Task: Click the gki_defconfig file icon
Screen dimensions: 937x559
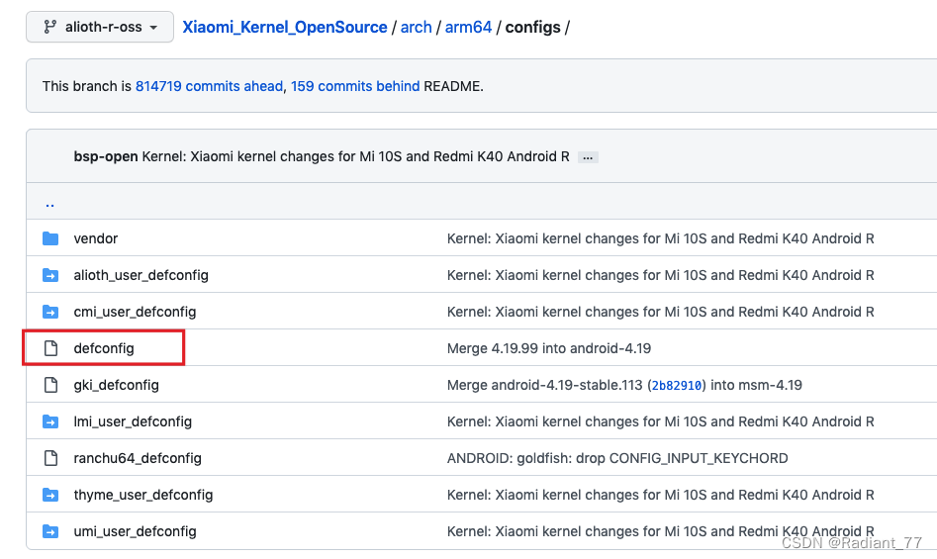Action: [x=50, y=385]
